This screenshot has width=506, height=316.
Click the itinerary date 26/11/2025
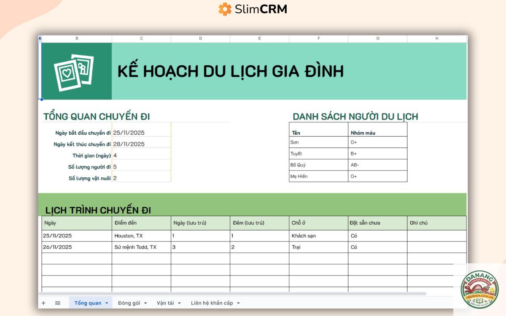coord(57,247)
